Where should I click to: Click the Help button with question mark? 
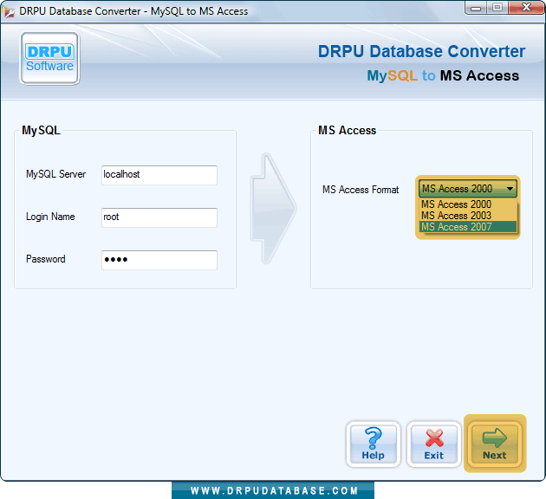pos(373,444)
